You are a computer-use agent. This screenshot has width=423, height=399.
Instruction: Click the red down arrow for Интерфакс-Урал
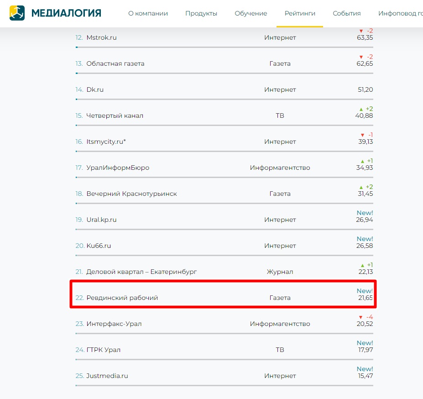point(361,317)
